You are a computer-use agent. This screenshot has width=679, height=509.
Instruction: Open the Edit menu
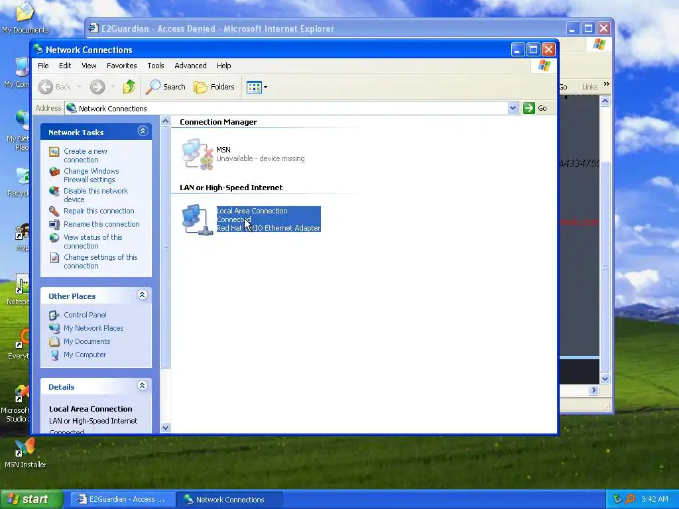tap(65, 66)
